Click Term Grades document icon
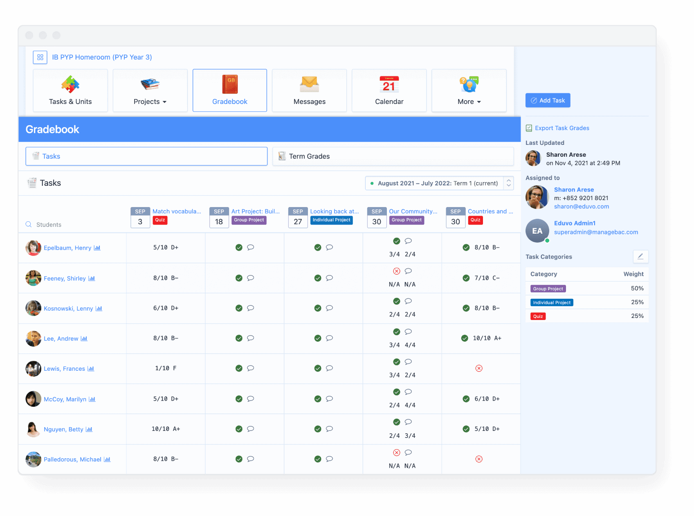This screenshot has height=516, width=694. tap(282, 156)
